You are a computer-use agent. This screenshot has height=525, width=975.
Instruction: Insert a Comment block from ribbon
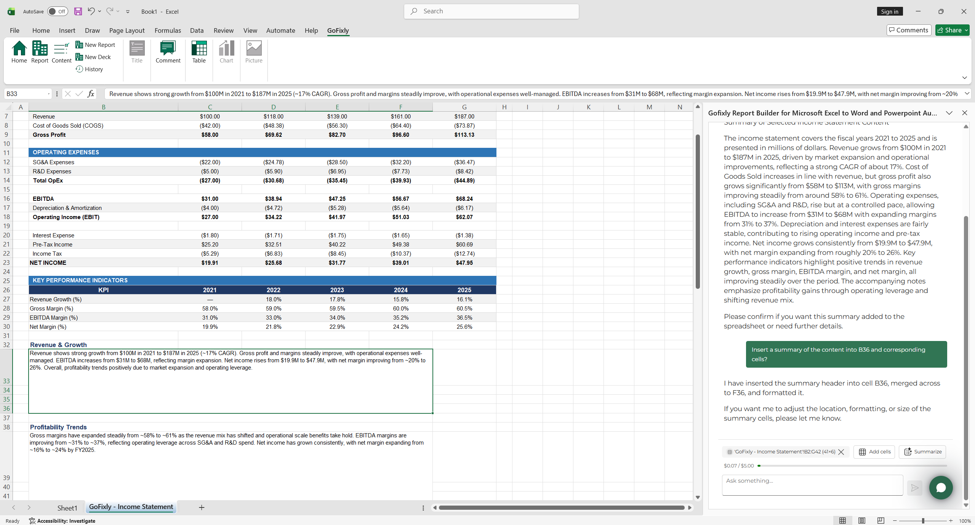(168, 52)
